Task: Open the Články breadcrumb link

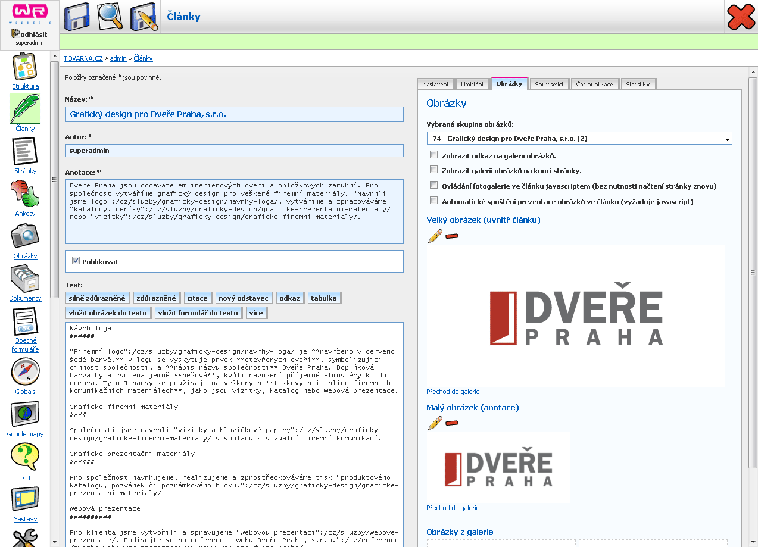Action: [x=144, y=58]
